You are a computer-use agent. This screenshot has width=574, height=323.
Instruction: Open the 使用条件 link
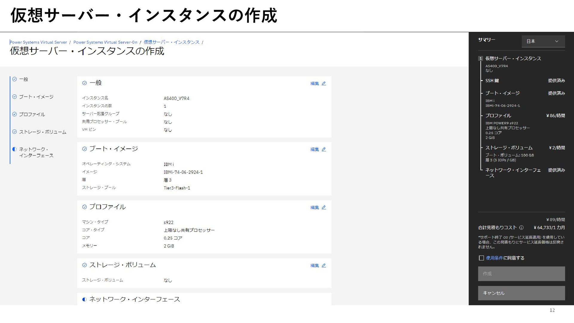click(x=494, y=258)
